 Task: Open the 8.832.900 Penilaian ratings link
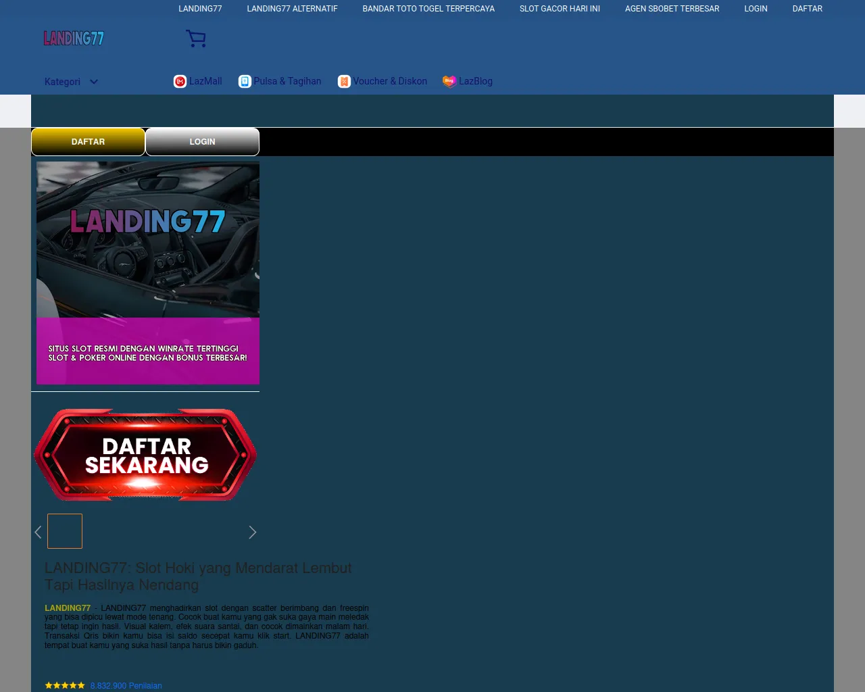point(126,686)
